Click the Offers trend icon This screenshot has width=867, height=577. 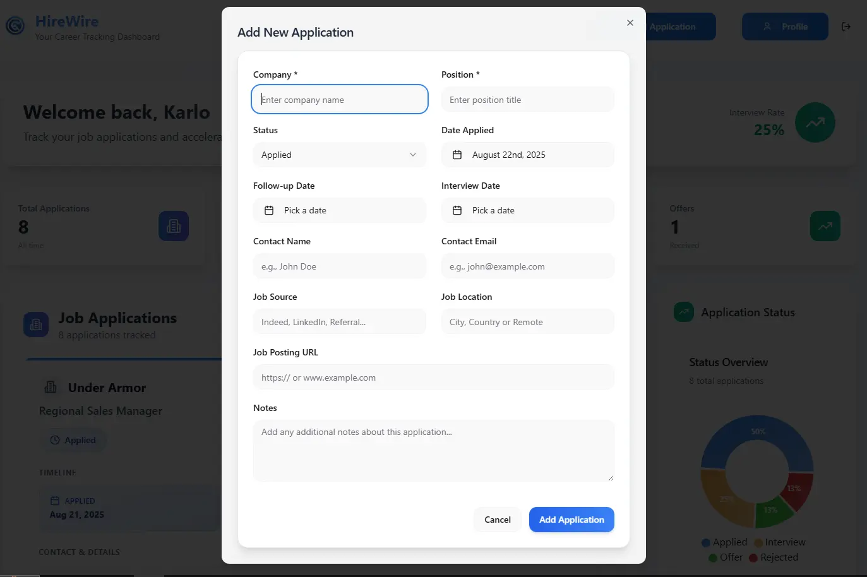825,226
